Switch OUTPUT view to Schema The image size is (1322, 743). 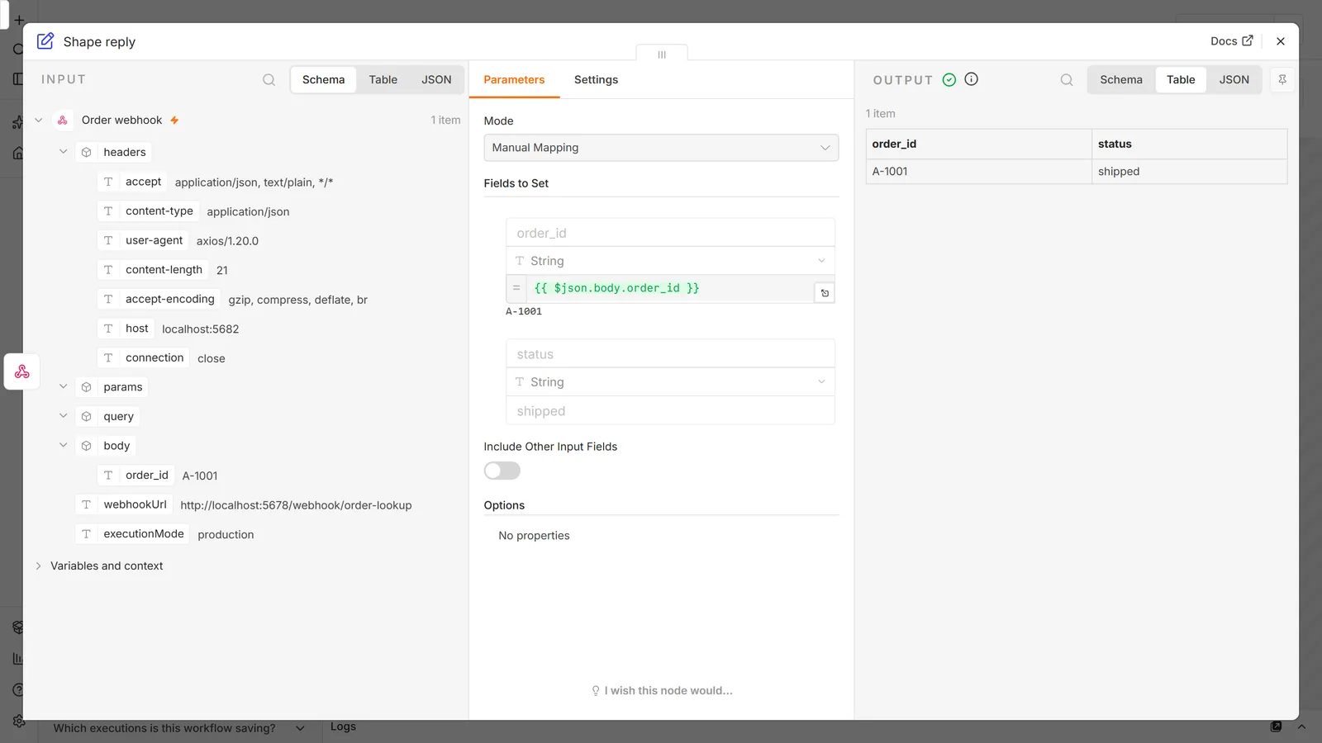point(1121,80)
